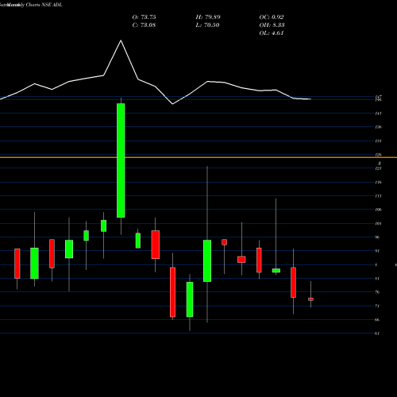Click the peak of the white line
The width and height of the screenshot is (397, 397).
point(121,40)
